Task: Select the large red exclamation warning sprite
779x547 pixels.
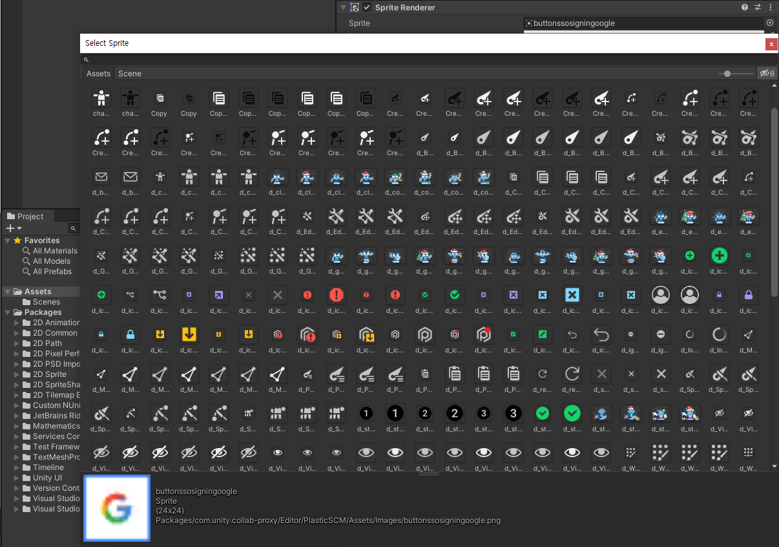Action: pos(337,294)
